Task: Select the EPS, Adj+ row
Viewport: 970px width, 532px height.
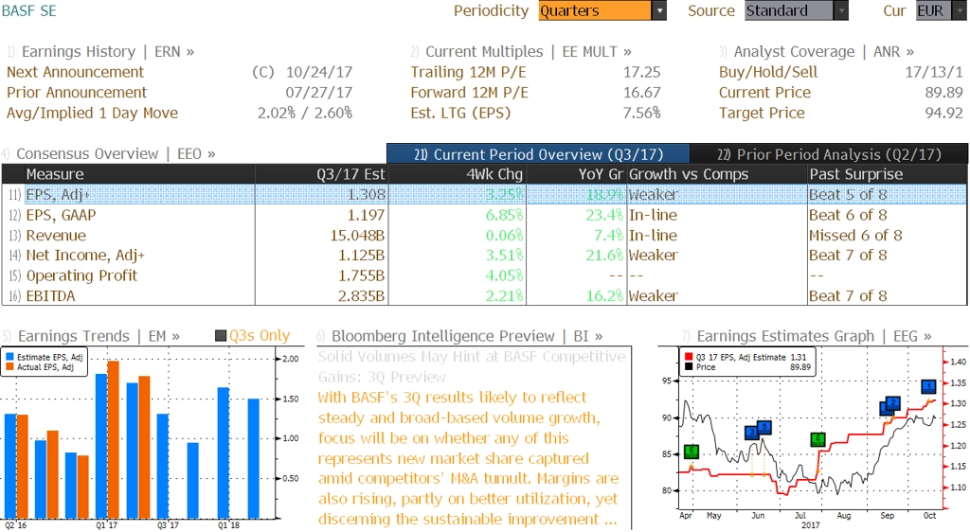Action: (484, 195)
